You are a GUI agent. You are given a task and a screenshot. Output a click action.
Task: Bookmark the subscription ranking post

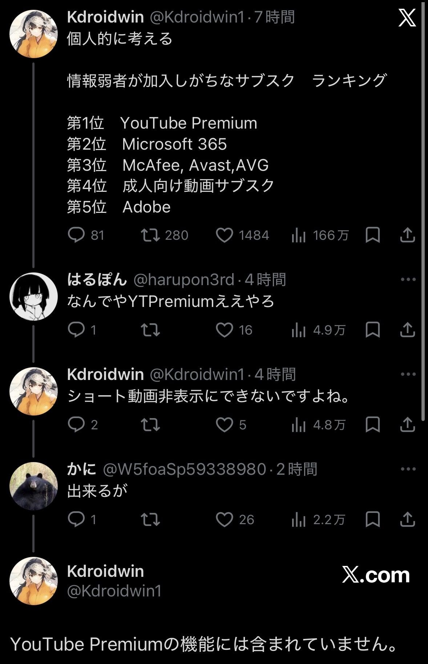pos(372,235)
